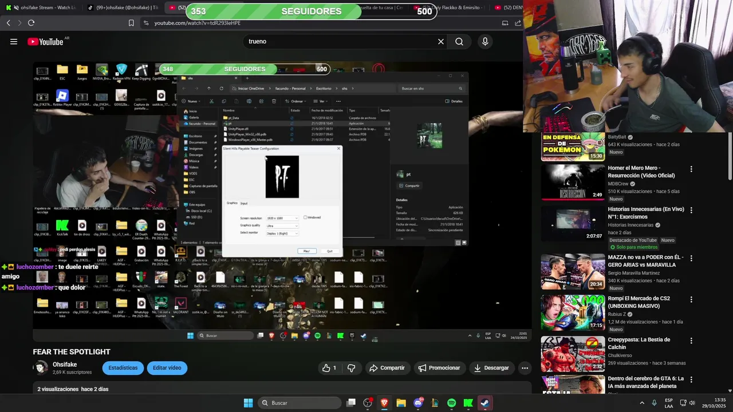Click the Editar vídeo button

click(x=167, y=368)
